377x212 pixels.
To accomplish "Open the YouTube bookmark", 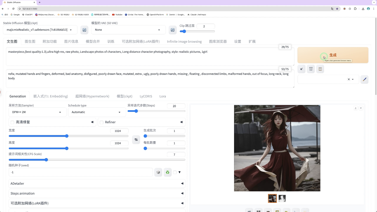I will point(117,15).
